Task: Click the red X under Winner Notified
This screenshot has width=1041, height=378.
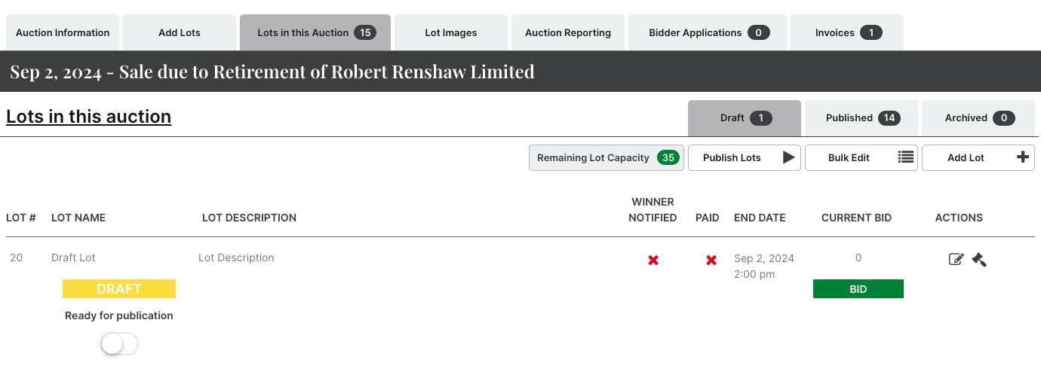Action: click(653, 260)
